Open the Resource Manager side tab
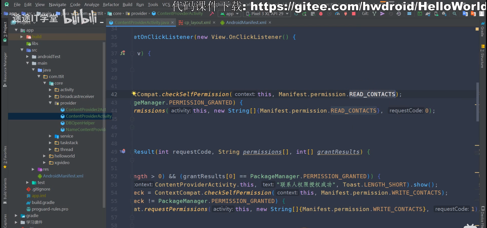The image size is (487, 228). point(5,70)
